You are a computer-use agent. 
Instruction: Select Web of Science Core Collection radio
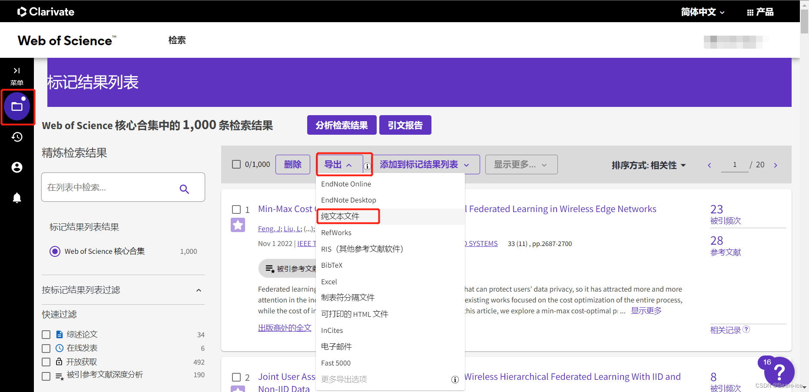55,251
